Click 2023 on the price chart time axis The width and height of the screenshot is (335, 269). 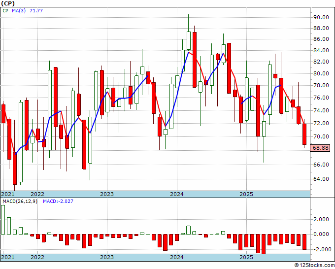(x=107, y=194)
